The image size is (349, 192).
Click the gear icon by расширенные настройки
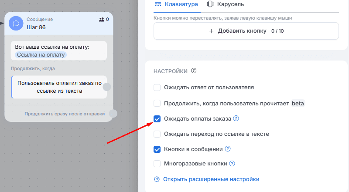157,179
